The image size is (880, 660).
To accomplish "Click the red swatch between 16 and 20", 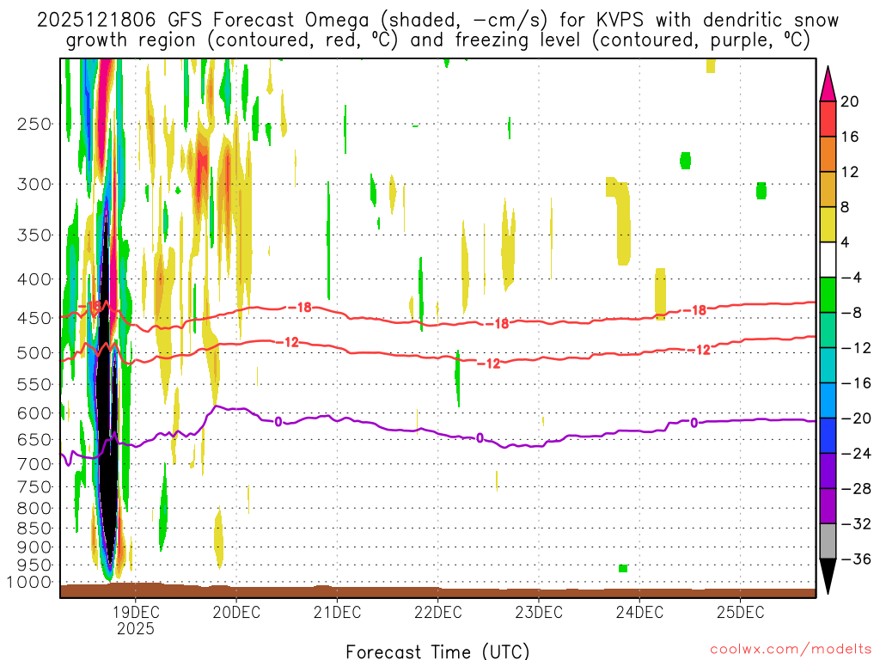I will [x=828, y=119].
